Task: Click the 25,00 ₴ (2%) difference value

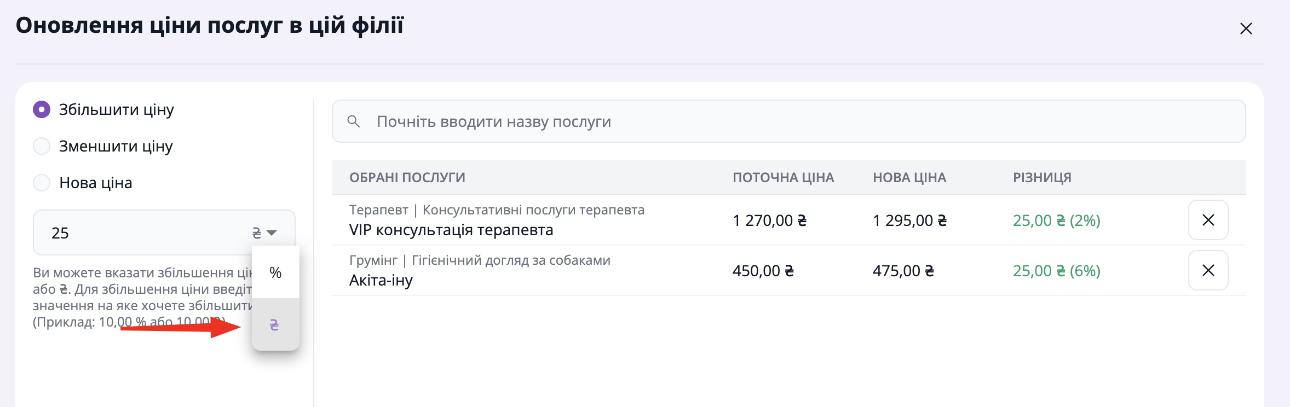Action: click(x=1056, y=220)
